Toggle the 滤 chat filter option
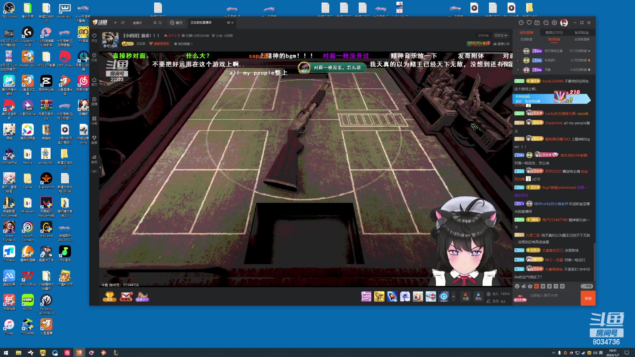This screenshot has width=635, height=357. (549, 286)
